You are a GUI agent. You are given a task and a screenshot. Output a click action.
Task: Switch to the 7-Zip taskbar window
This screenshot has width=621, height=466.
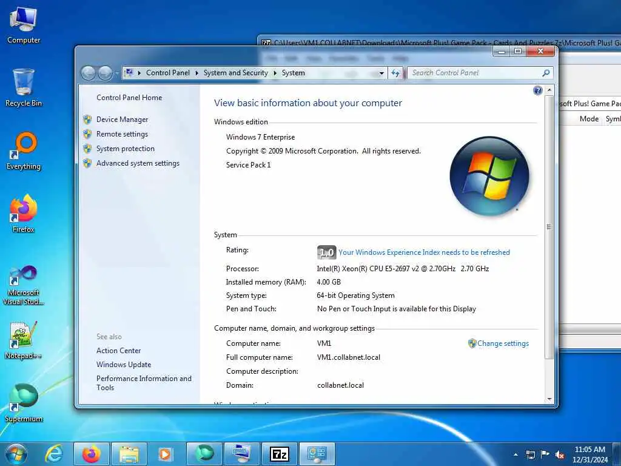pyautogui.click(x=279, y=454)
